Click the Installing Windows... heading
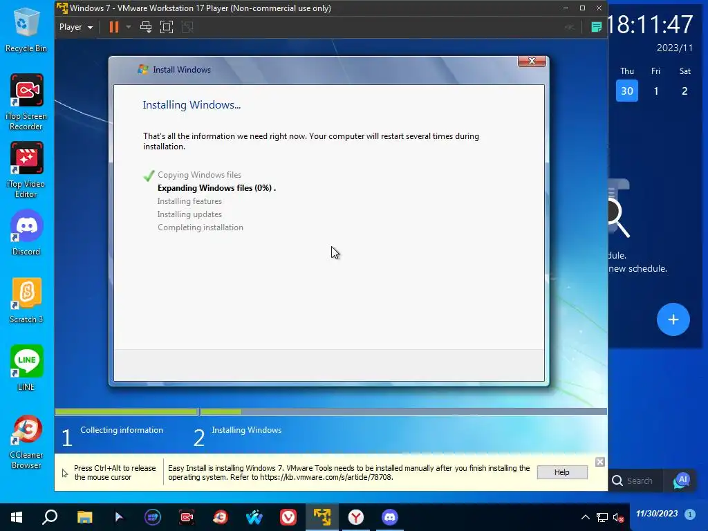 pos(192,105)
